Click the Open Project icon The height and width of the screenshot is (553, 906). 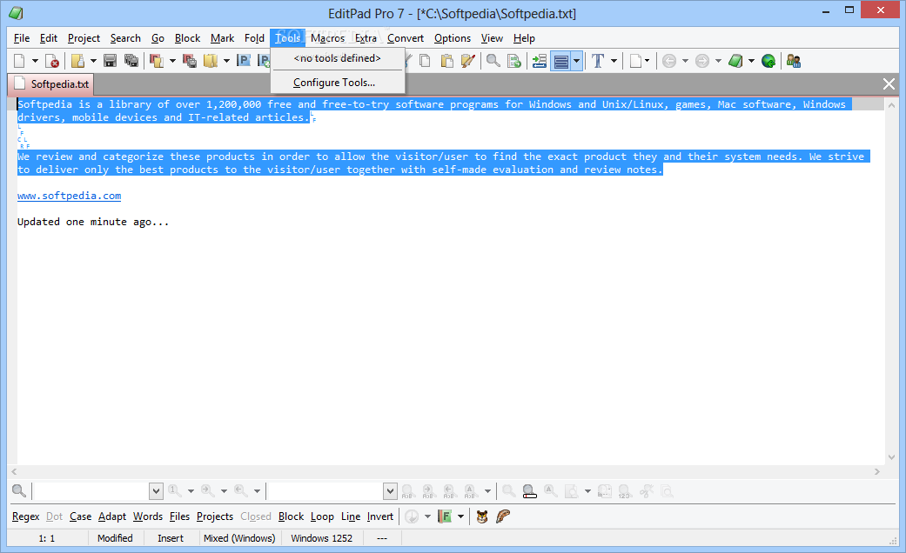[157, 61]
